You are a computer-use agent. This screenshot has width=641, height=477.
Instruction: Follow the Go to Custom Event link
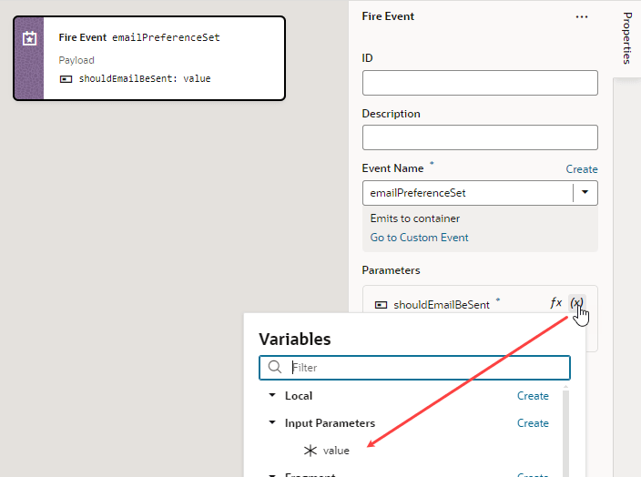419,238
